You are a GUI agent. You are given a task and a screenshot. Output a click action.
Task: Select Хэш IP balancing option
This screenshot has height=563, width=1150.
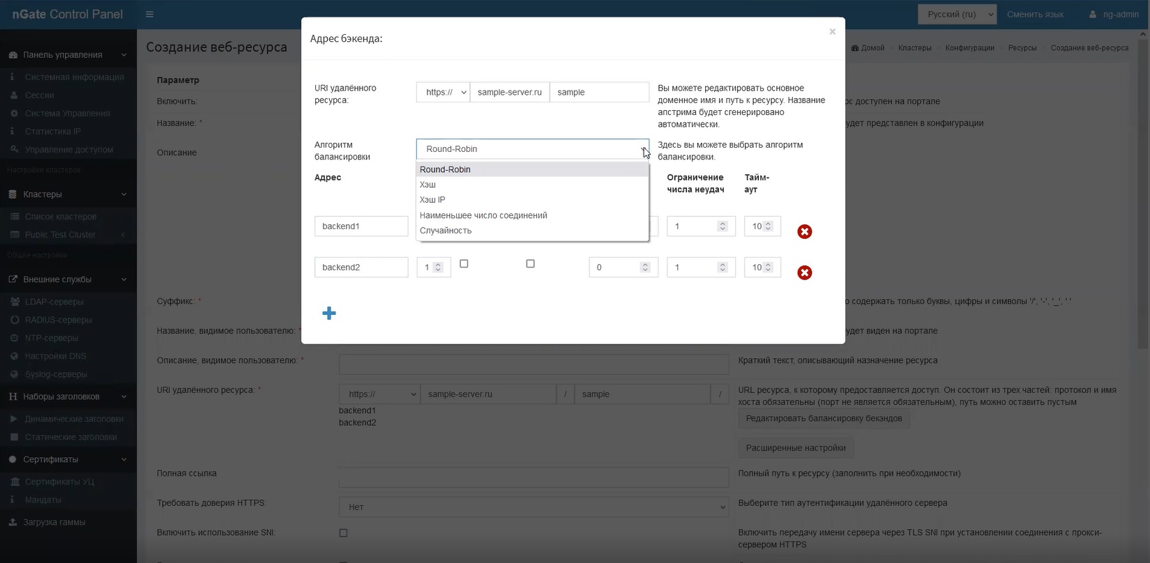pos(532,200)
